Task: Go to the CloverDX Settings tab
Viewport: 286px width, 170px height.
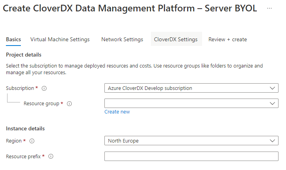Action: pyautogui.click(x=176, y=39)
